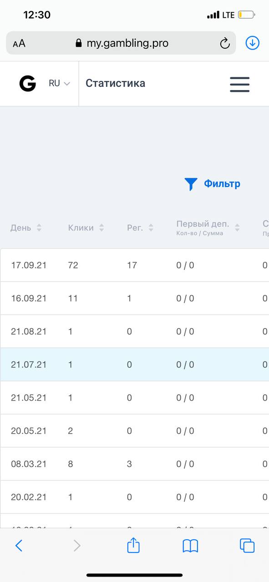Tap the Safari forward arrow

(x=77, y=546)
